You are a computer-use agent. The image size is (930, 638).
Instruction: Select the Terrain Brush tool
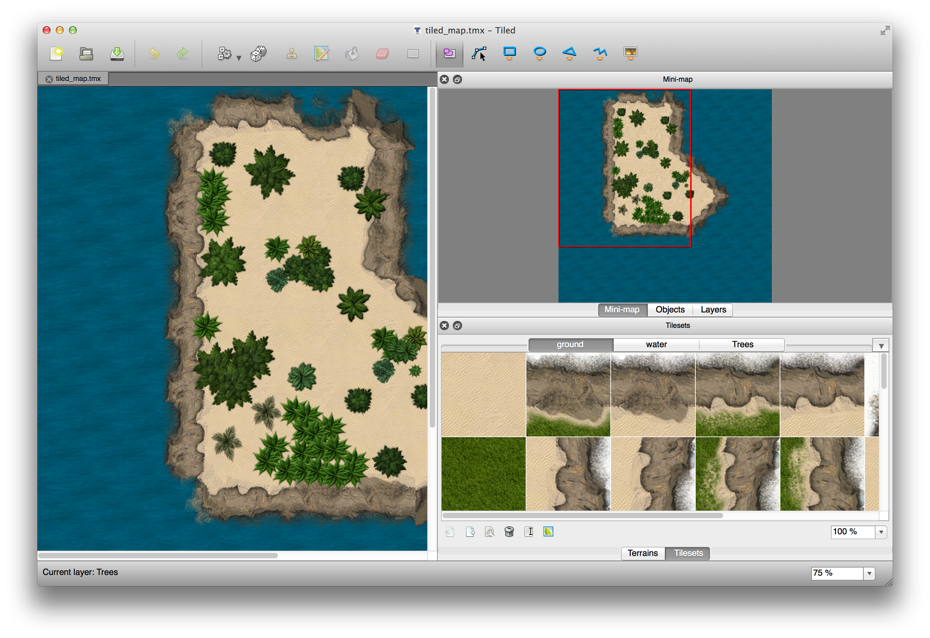tap(321, 53)
